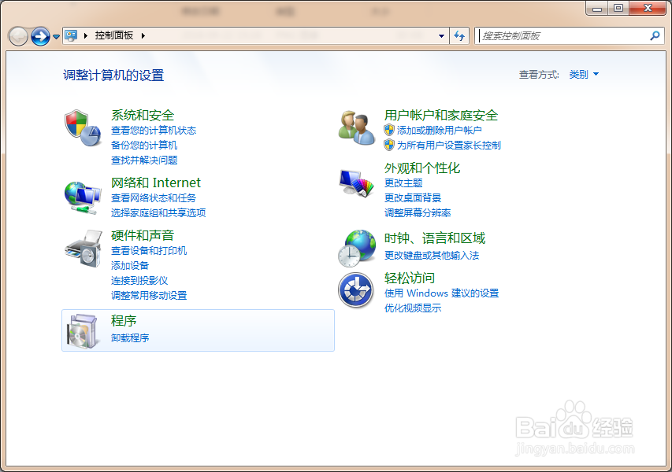This screenshot has width=672, height=472.
Task: Click shield icon beside 为所有用户设置家长控制
Action: pos(388,145)
